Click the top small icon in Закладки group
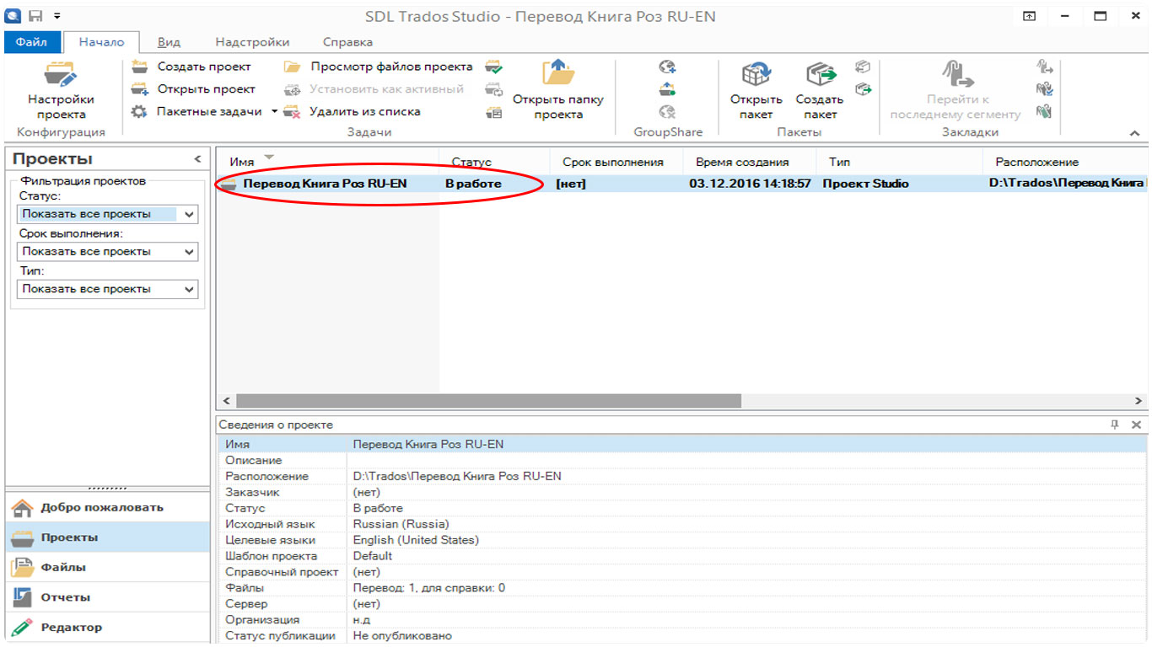Viewport: 1152px width, 647px height. click(1044, 67)
